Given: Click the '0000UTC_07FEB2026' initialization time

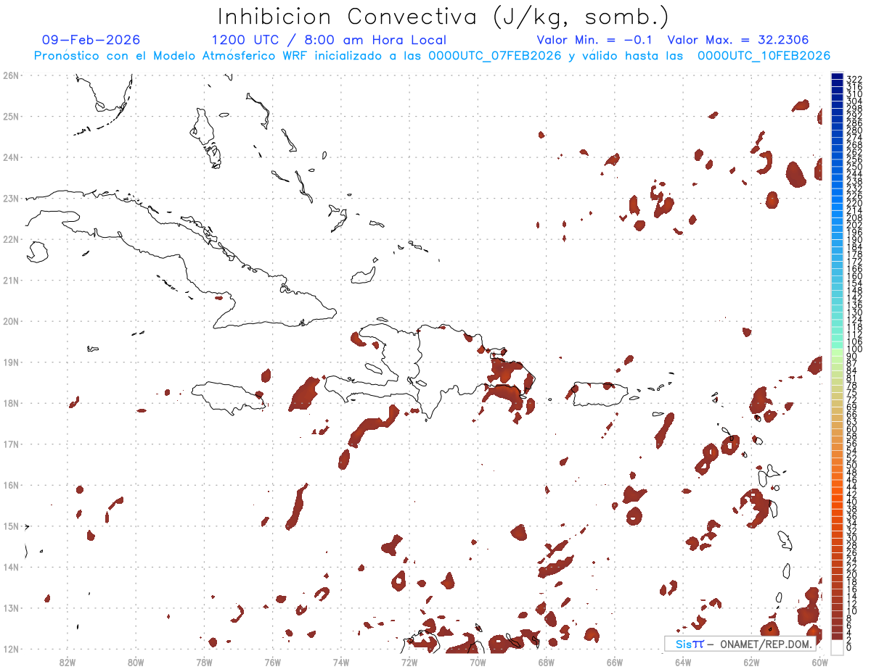Looking at the screenshot, I should [x=495, y=56].
